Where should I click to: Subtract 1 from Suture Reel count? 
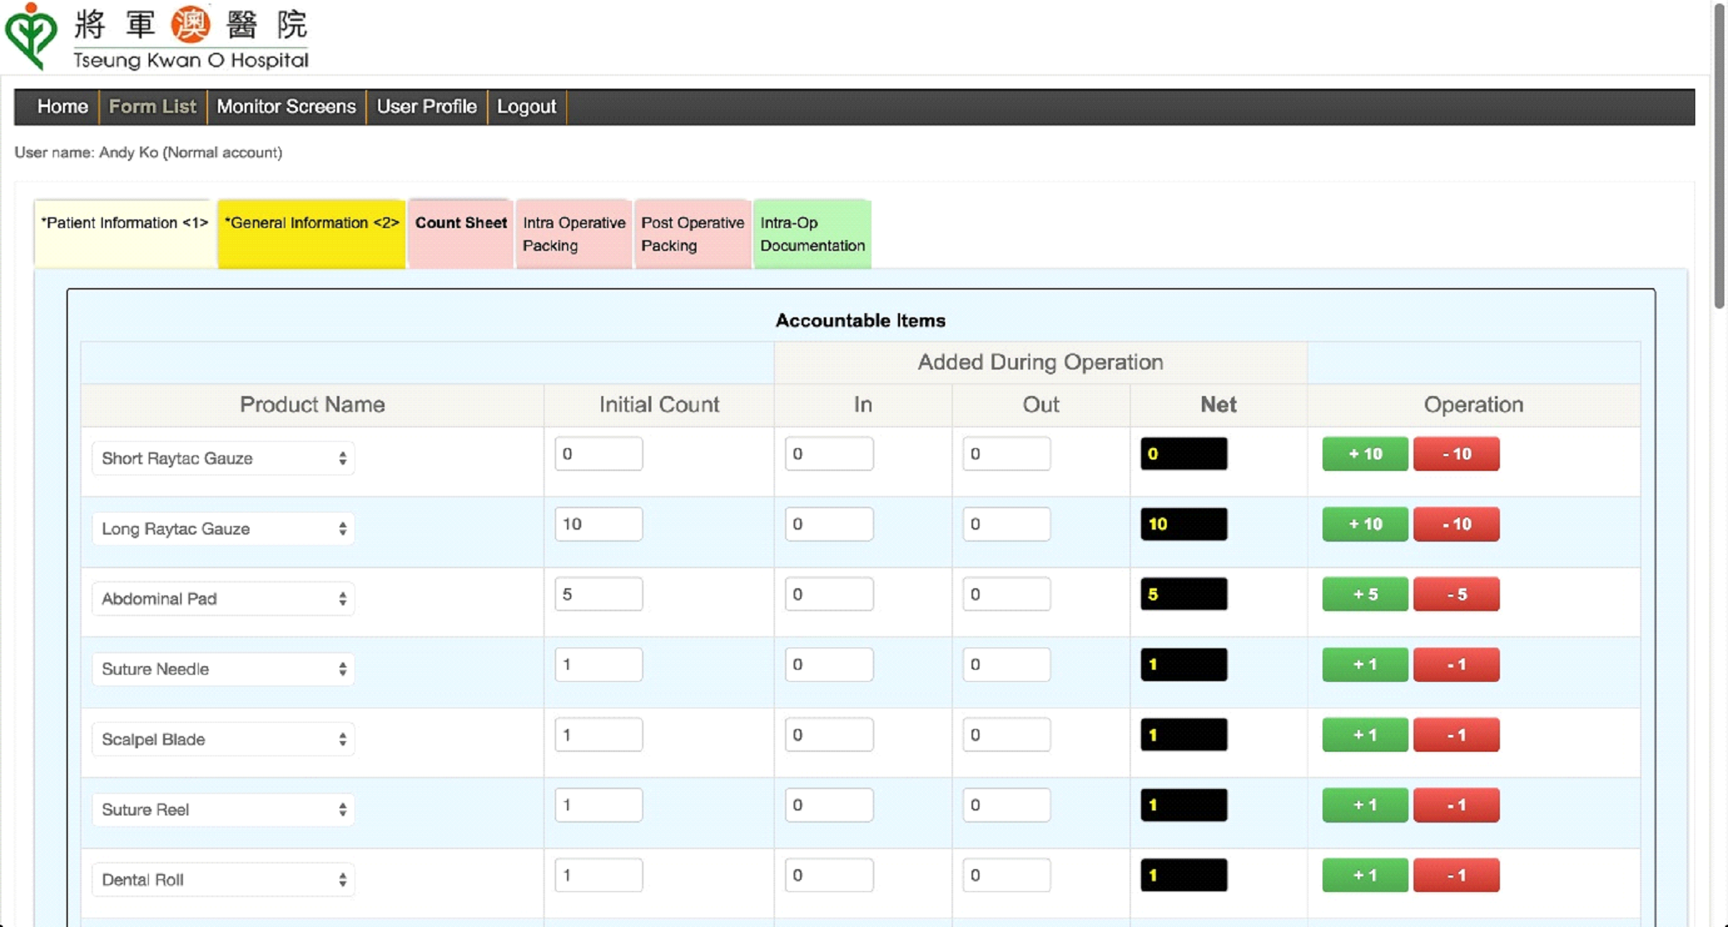pyautogui.click(x=1456, y=805)
